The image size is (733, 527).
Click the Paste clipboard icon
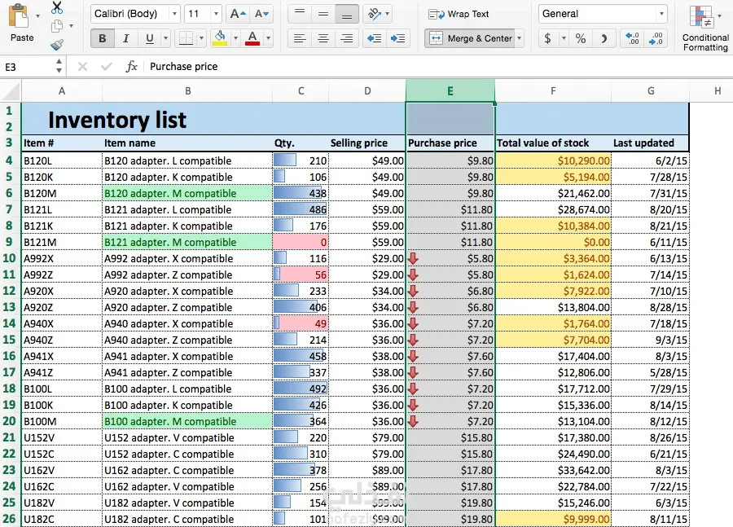[20, 17]
